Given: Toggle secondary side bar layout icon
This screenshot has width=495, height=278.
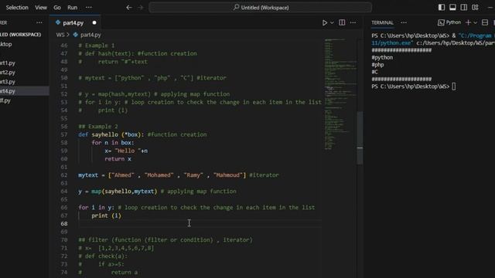Looking at the screenshot, I should click(464, 7).
